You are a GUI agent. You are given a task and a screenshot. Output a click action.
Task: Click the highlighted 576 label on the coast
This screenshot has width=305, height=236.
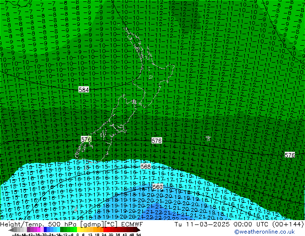pos(86,139)
